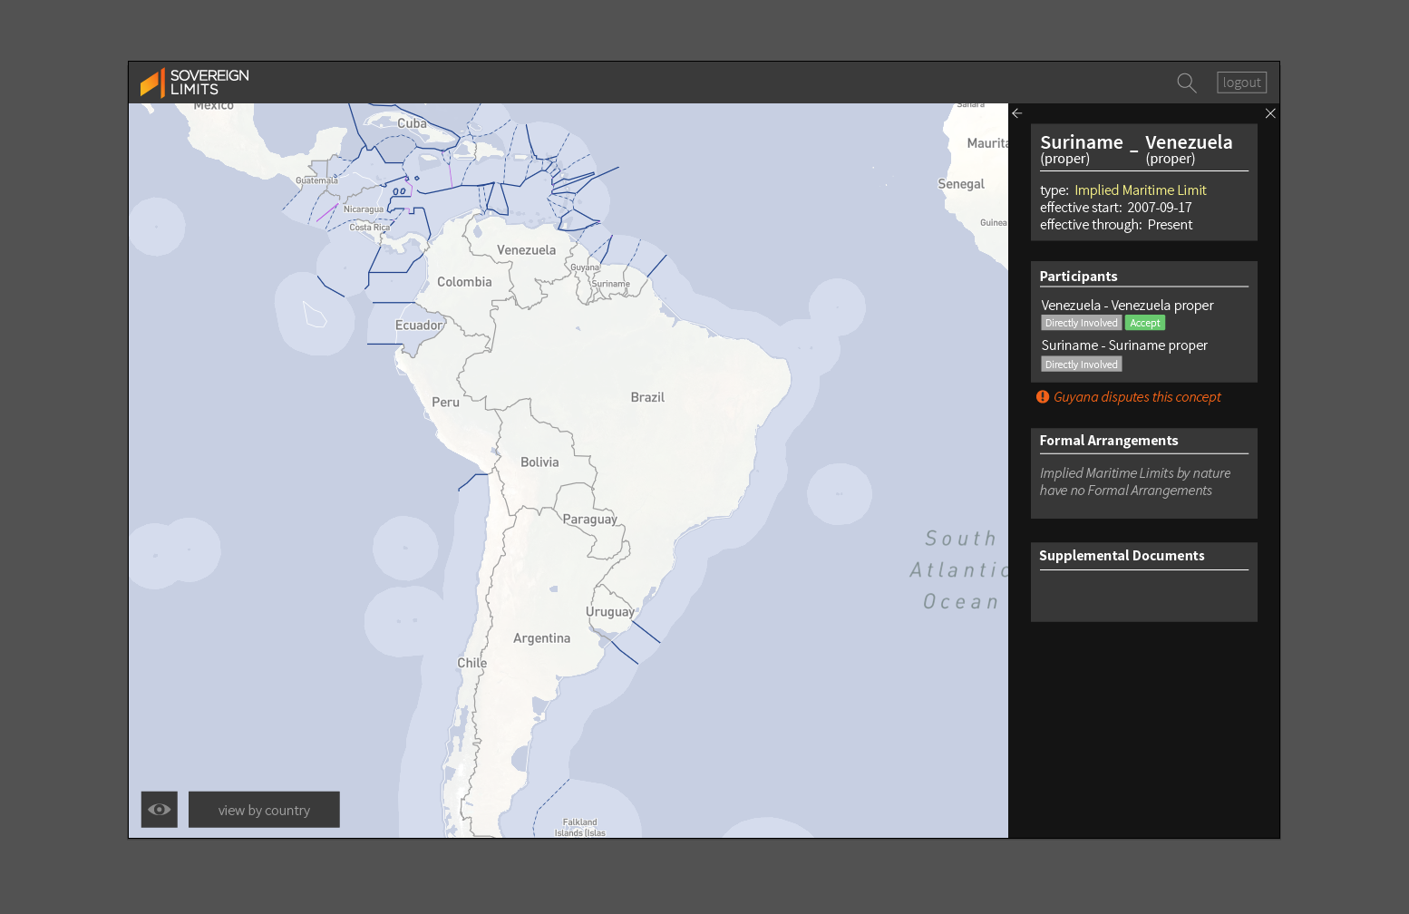Click Nicaragua label on the map
The width and height of the screenshot is (1409, 914).
pyautogui.click(x=363, y=209)
